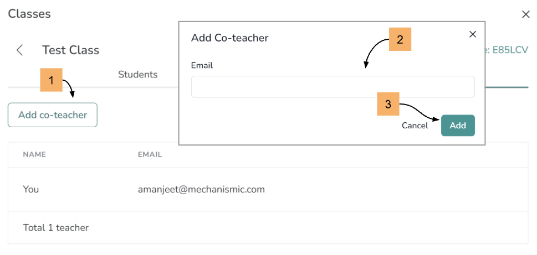Select the "You" teacher row
537x255 pixels.
tap(31, 189)
